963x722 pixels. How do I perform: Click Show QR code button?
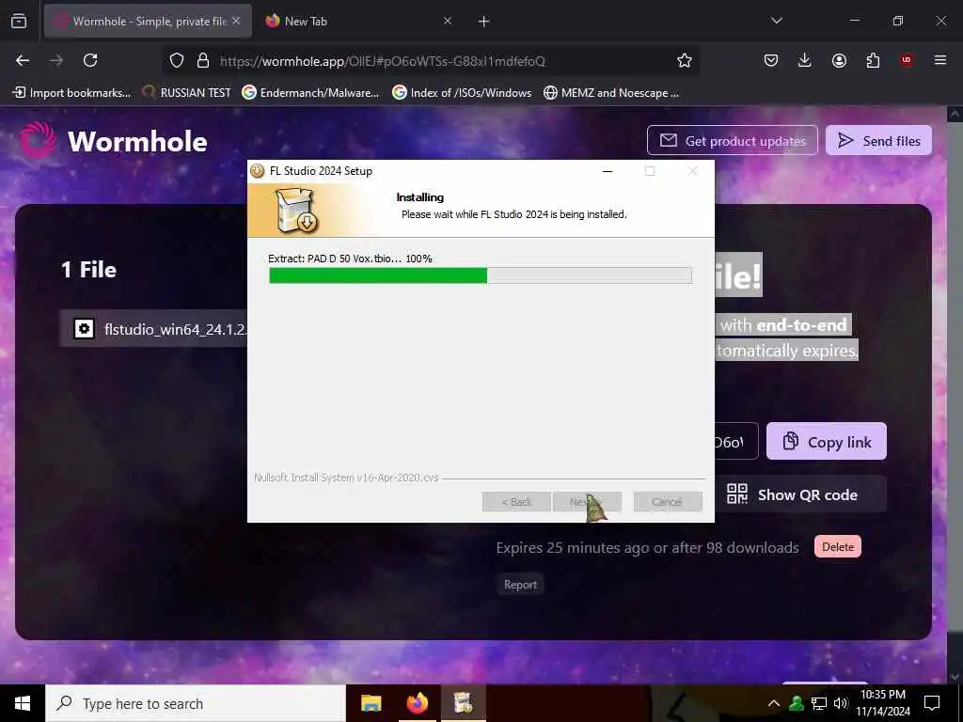click(x=801, y=494)
